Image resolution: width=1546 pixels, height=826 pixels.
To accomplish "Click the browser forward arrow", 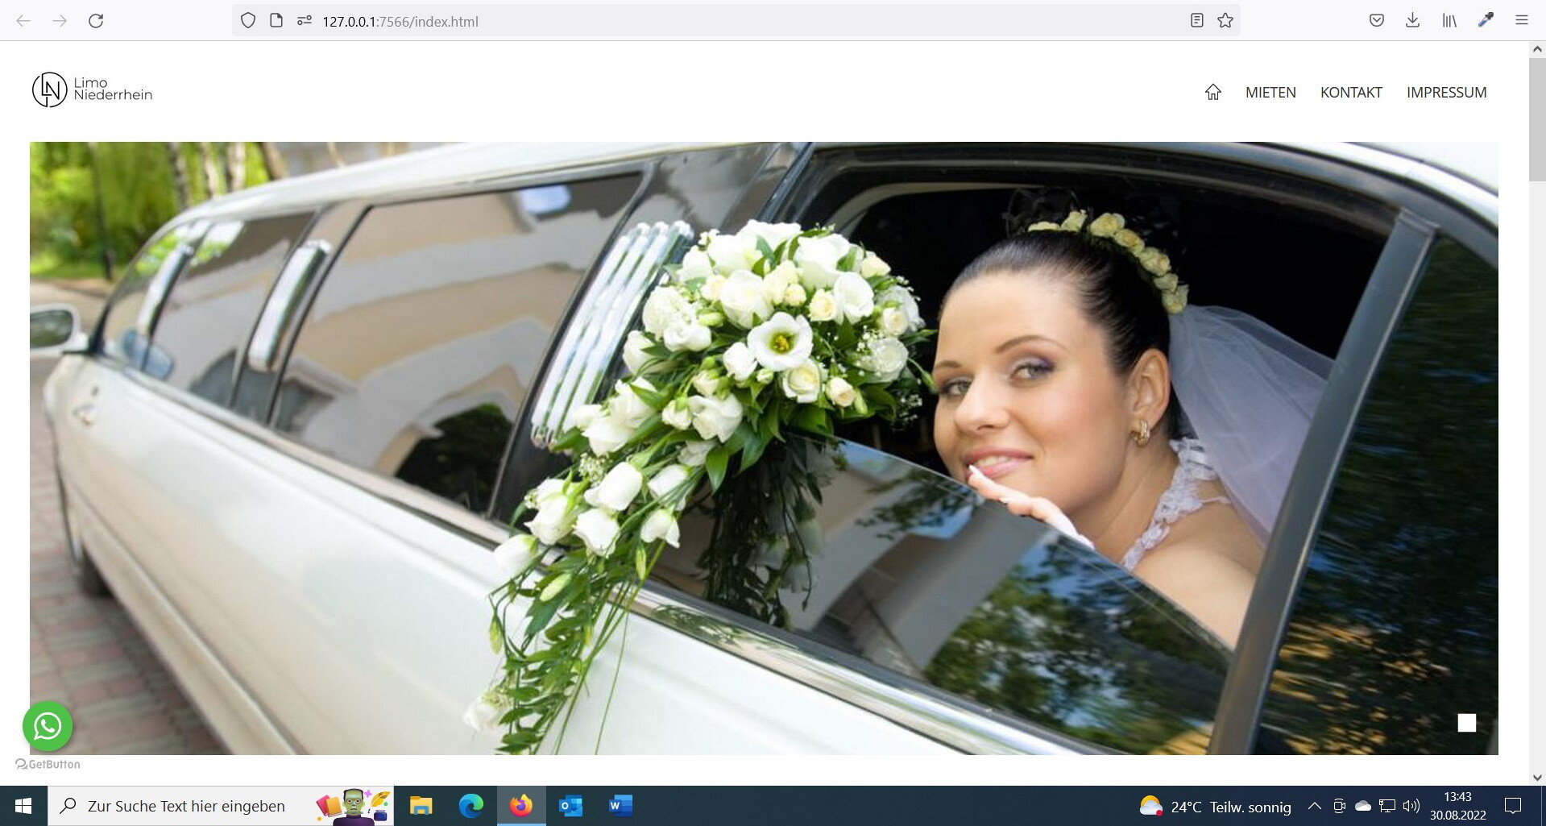I will point(60,21).
